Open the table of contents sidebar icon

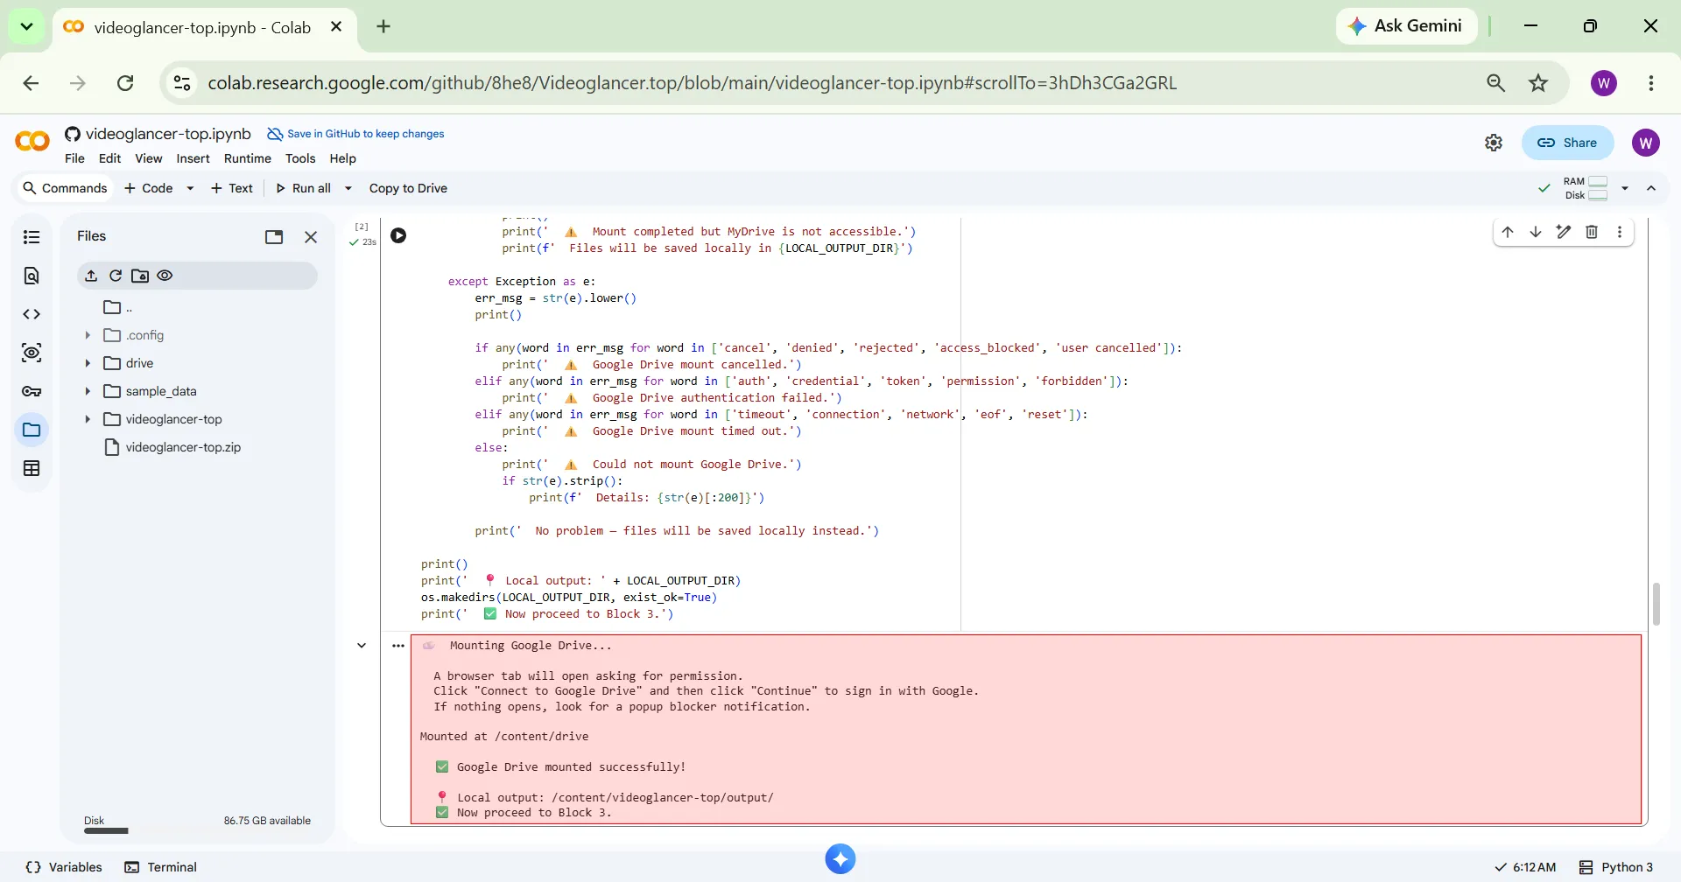(32, 237)
